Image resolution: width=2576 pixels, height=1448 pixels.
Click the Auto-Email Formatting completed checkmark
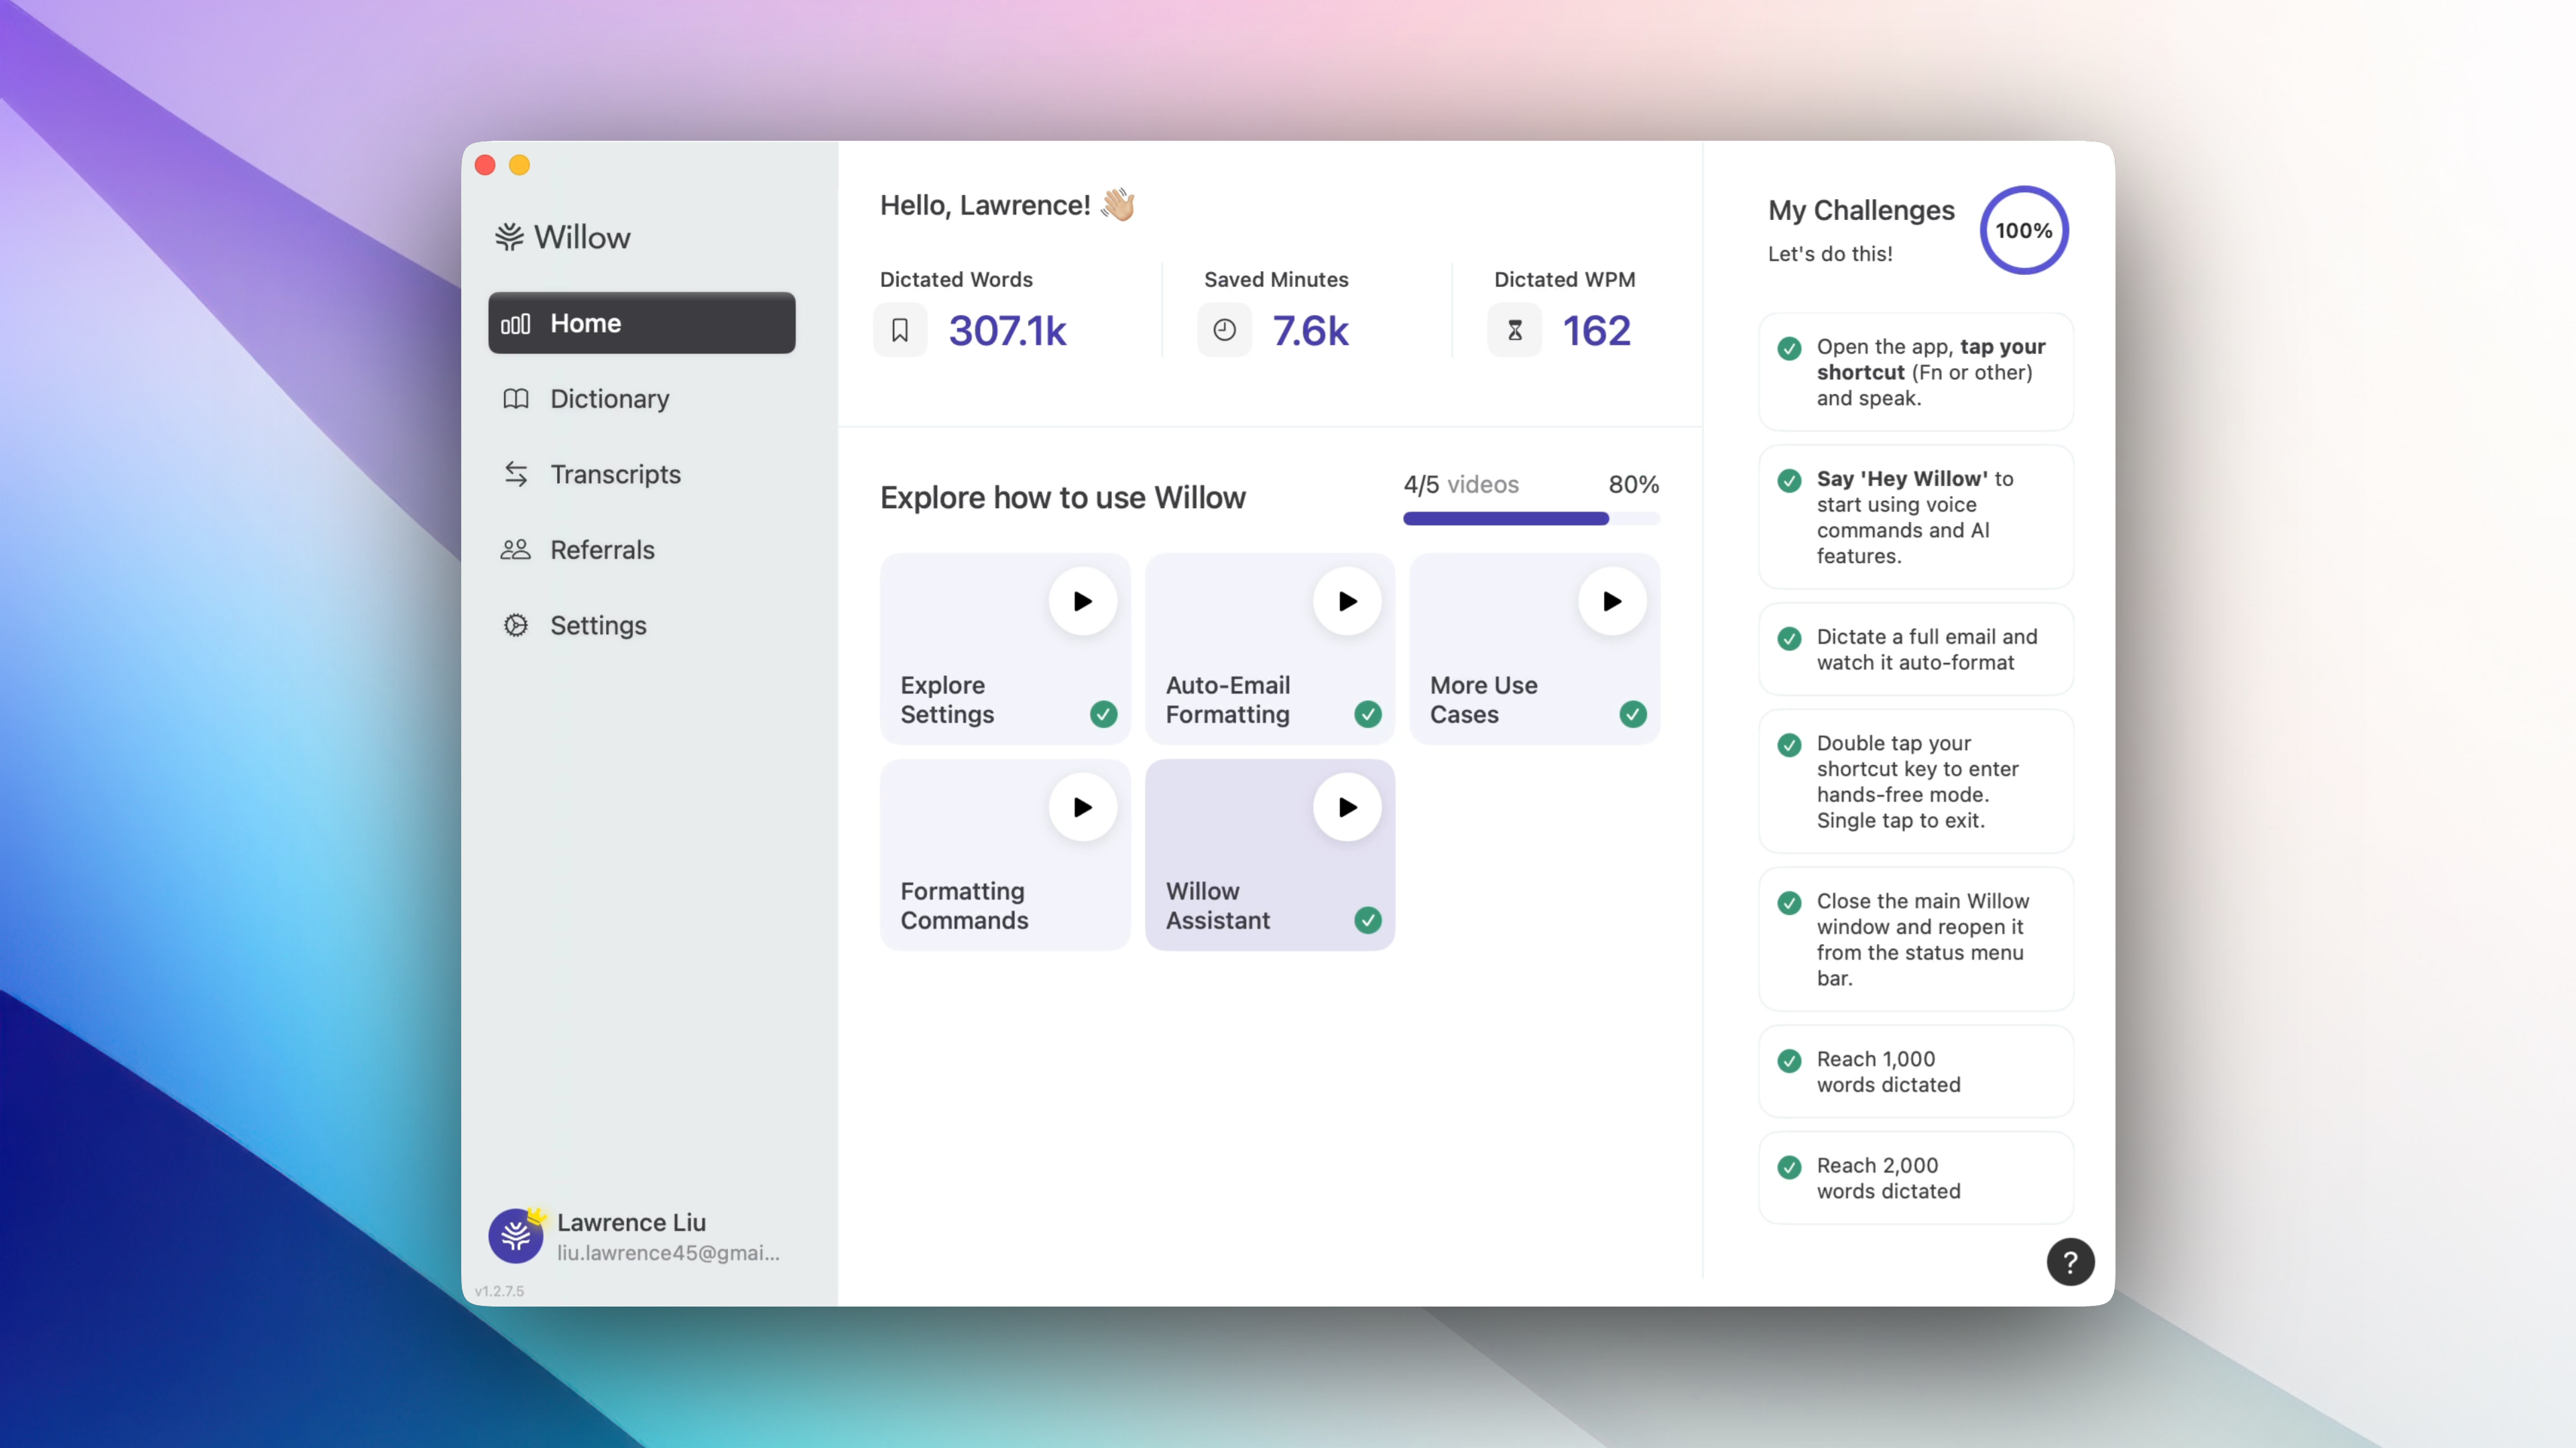(1368, 714)
